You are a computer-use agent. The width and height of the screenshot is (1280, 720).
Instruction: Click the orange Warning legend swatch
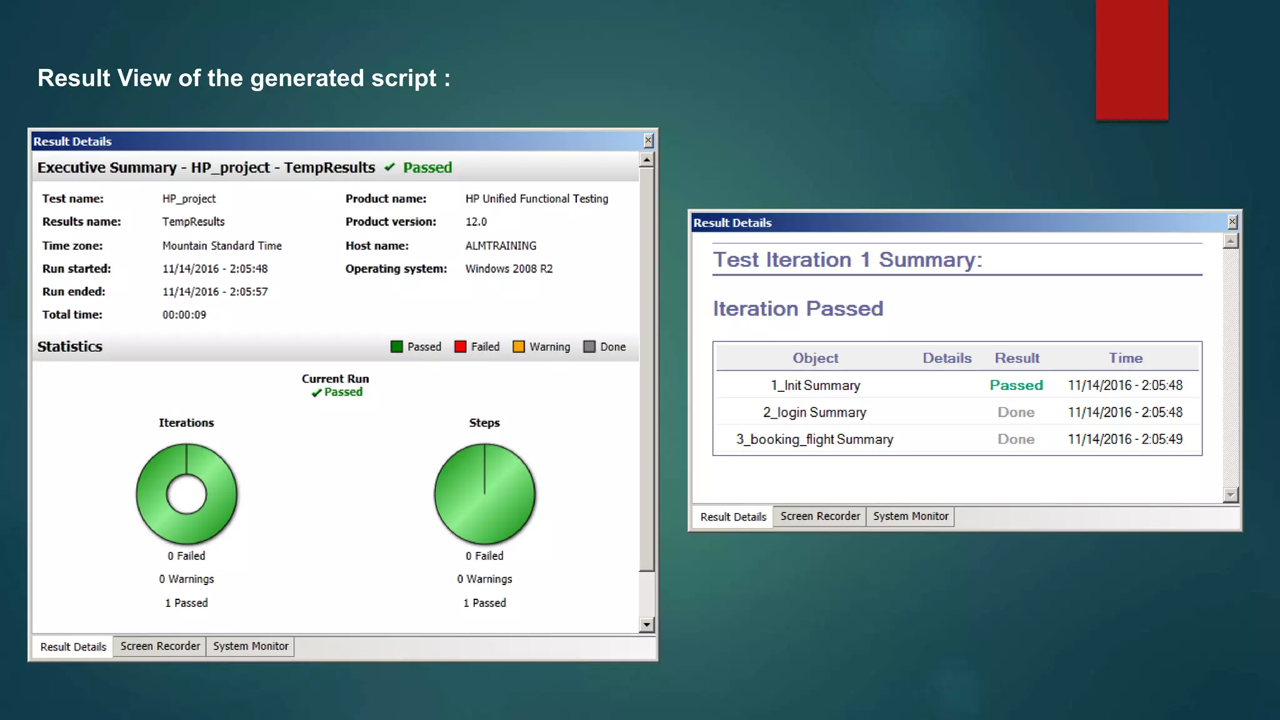519,347
